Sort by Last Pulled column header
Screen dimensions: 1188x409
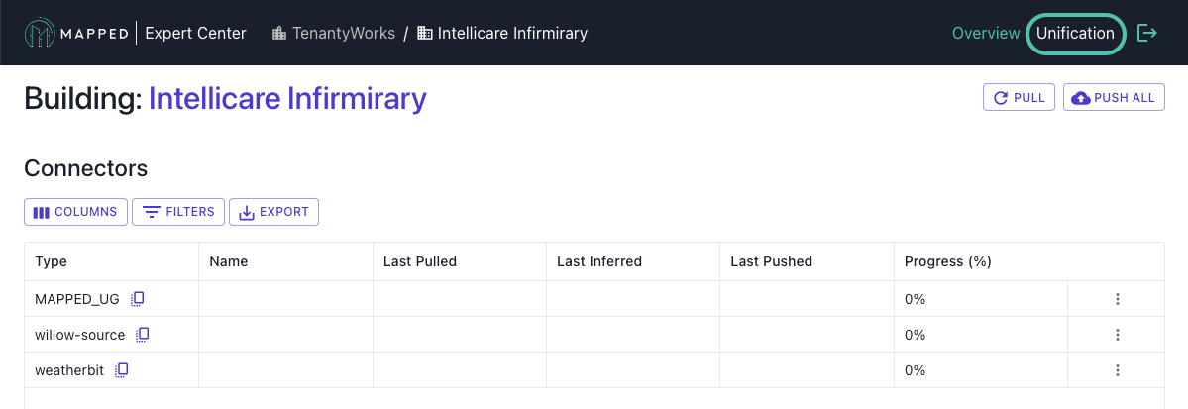click(x=420, y=262)
